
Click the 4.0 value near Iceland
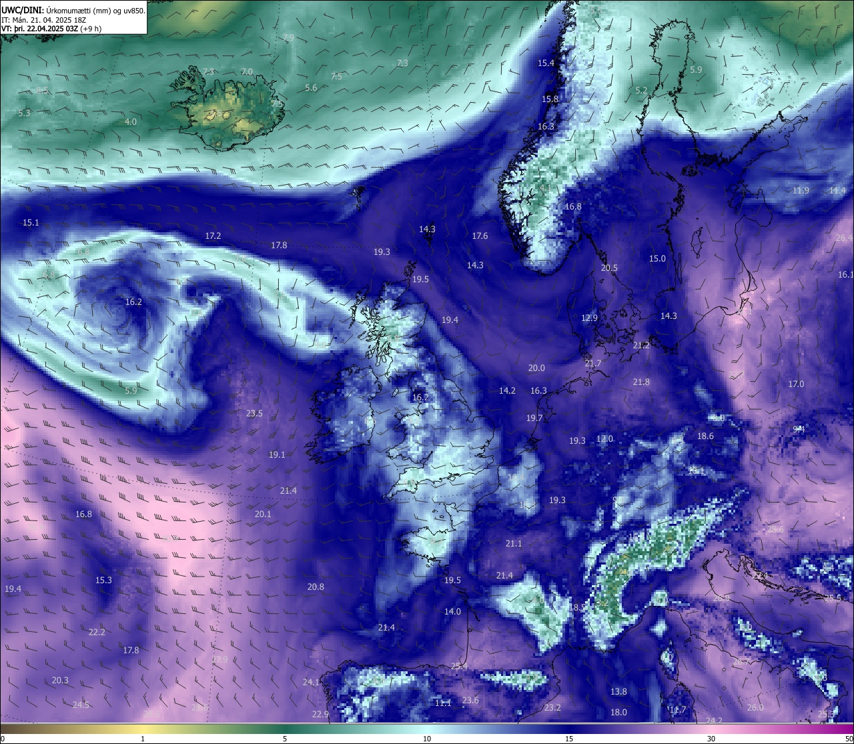(x=131, y=122)
